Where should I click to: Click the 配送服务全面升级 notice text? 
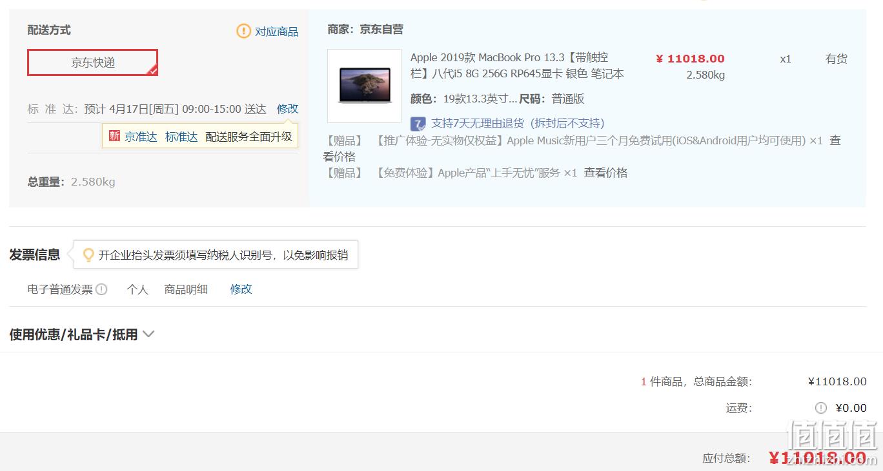[x=249, y=137]
